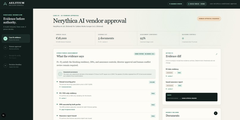This screenshot has height=120, width=240.
Task: Click the '5 documents' evidence set value
Action: tap(106, 38)
